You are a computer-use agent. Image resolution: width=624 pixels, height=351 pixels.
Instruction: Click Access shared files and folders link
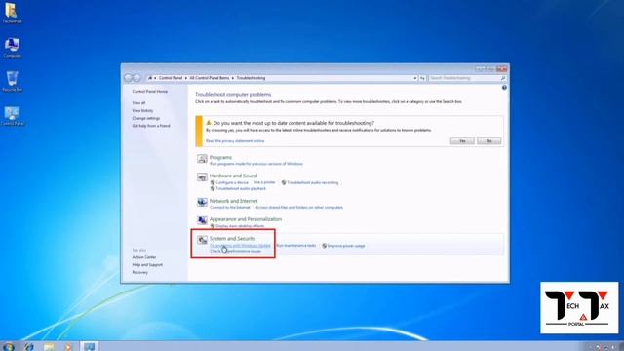click(299, 208)
